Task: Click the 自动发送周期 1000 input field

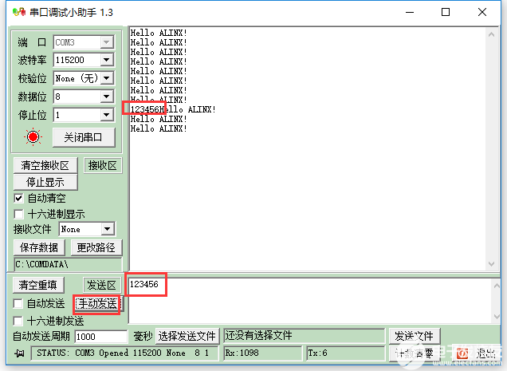Action: [101, 337]
